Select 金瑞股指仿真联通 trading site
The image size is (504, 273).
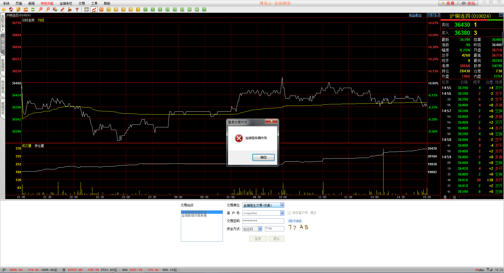tap(194, 216)
